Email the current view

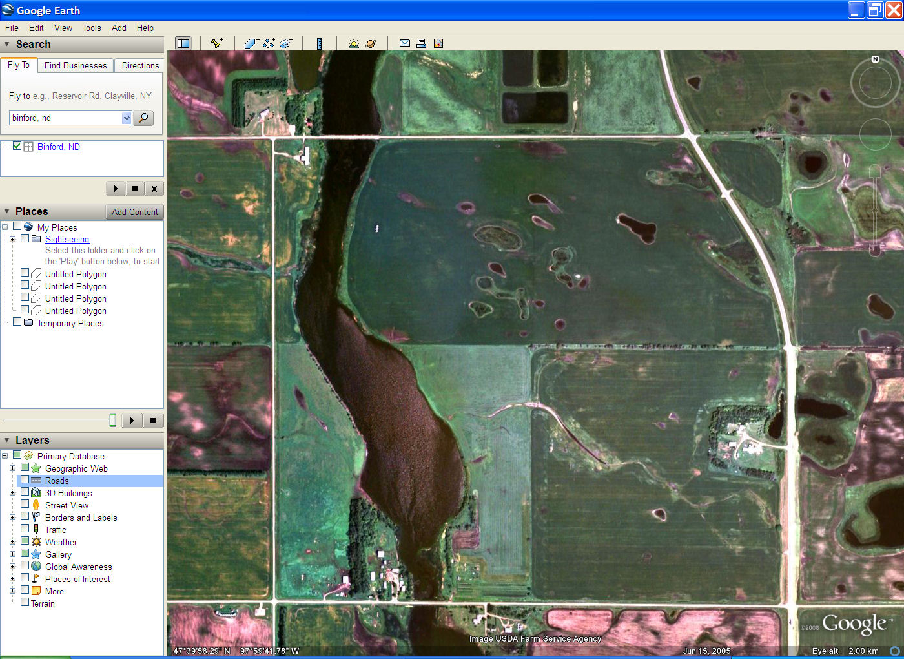pos(405,43)
